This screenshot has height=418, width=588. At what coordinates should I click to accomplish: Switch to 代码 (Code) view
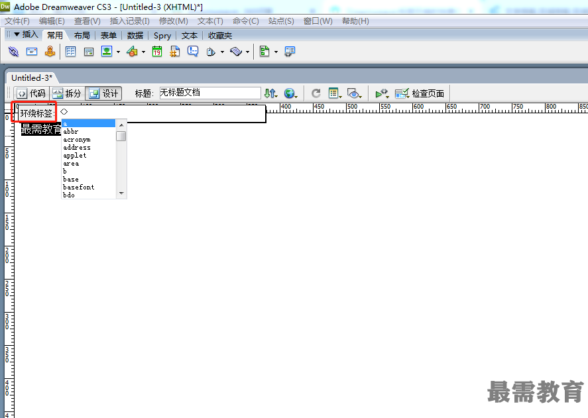[x=32, y=93]
